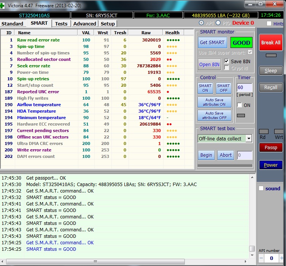The height and width of the screenshot is (266, 286).
Task: Click log horizontal scroll right arrow
Action: click(x=246, y=261)
